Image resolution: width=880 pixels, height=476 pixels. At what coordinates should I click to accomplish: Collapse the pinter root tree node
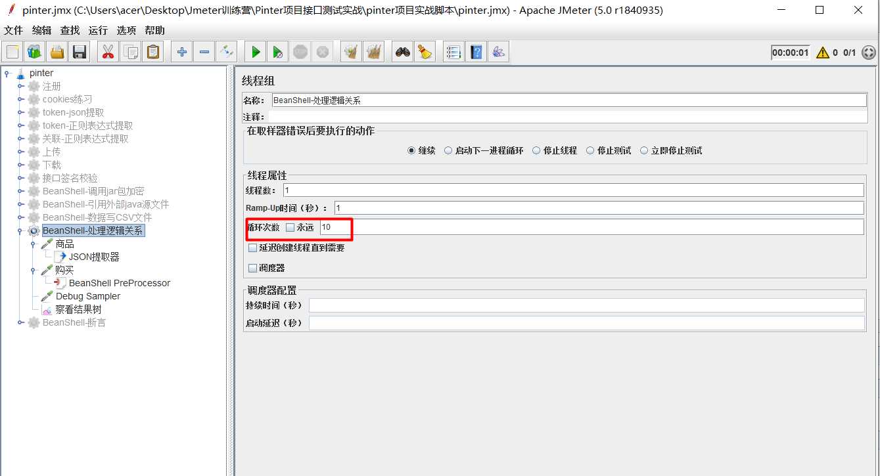pyautogui.click(x=7, y=73)
